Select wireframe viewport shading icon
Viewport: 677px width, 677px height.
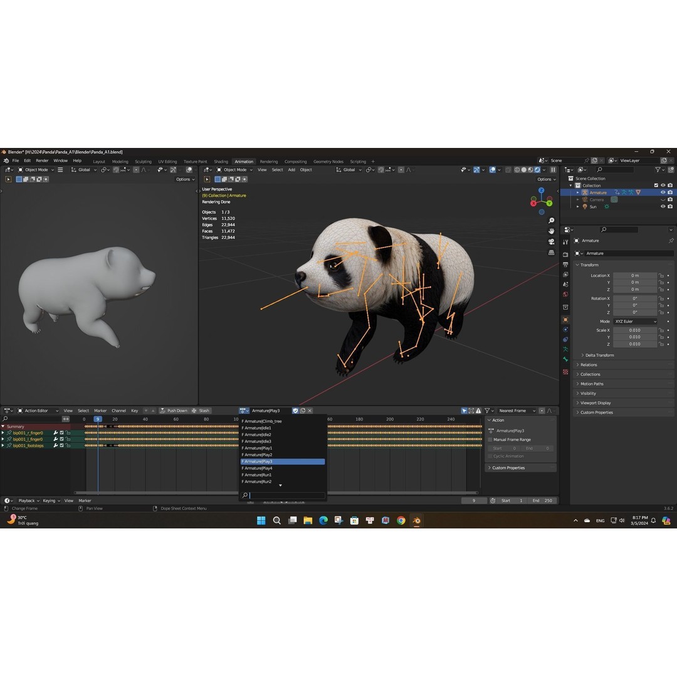pos(517,170)
